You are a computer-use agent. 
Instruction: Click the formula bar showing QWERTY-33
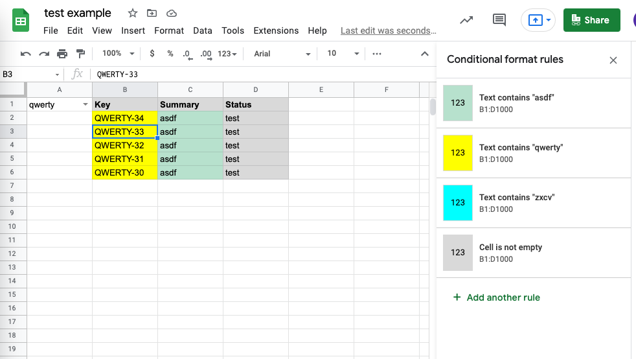264,75
